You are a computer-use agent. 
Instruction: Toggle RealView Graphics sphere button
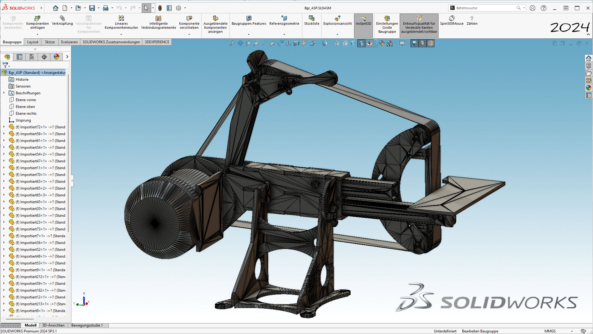[x=414, y=44]
